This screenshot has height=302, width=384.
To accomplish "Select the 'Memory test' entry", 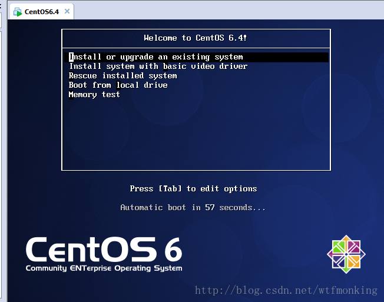I will 94,94.
